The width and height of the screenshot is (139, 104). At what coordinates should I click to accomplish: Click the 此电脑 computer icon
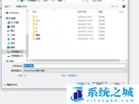7,18
